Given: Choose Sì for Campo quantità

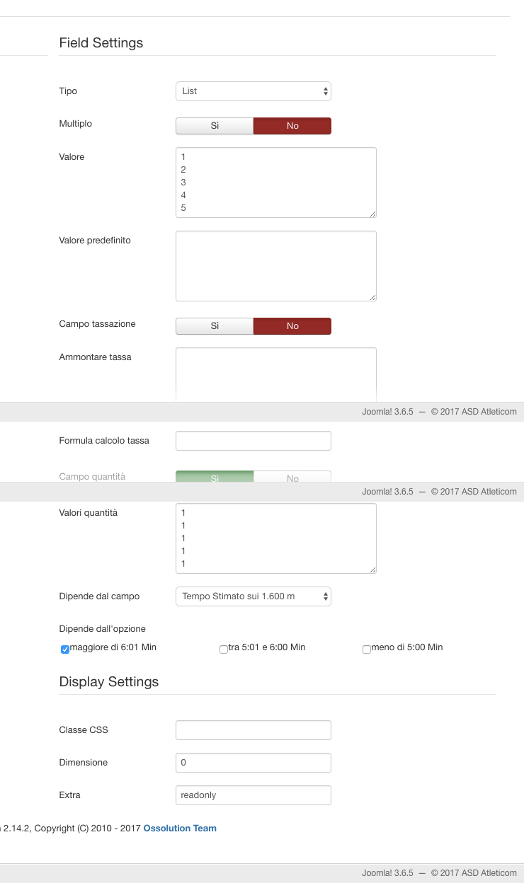Looking at the screenshot, I should (215, 477).
